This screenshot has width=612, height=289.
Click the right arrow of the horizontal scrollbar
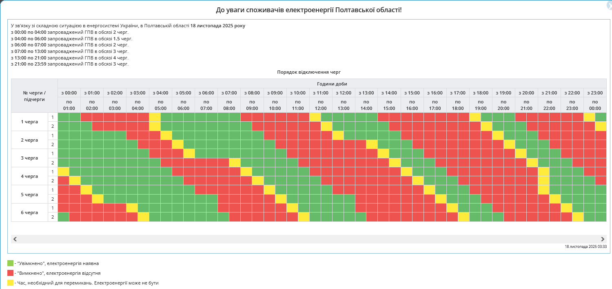603,239
